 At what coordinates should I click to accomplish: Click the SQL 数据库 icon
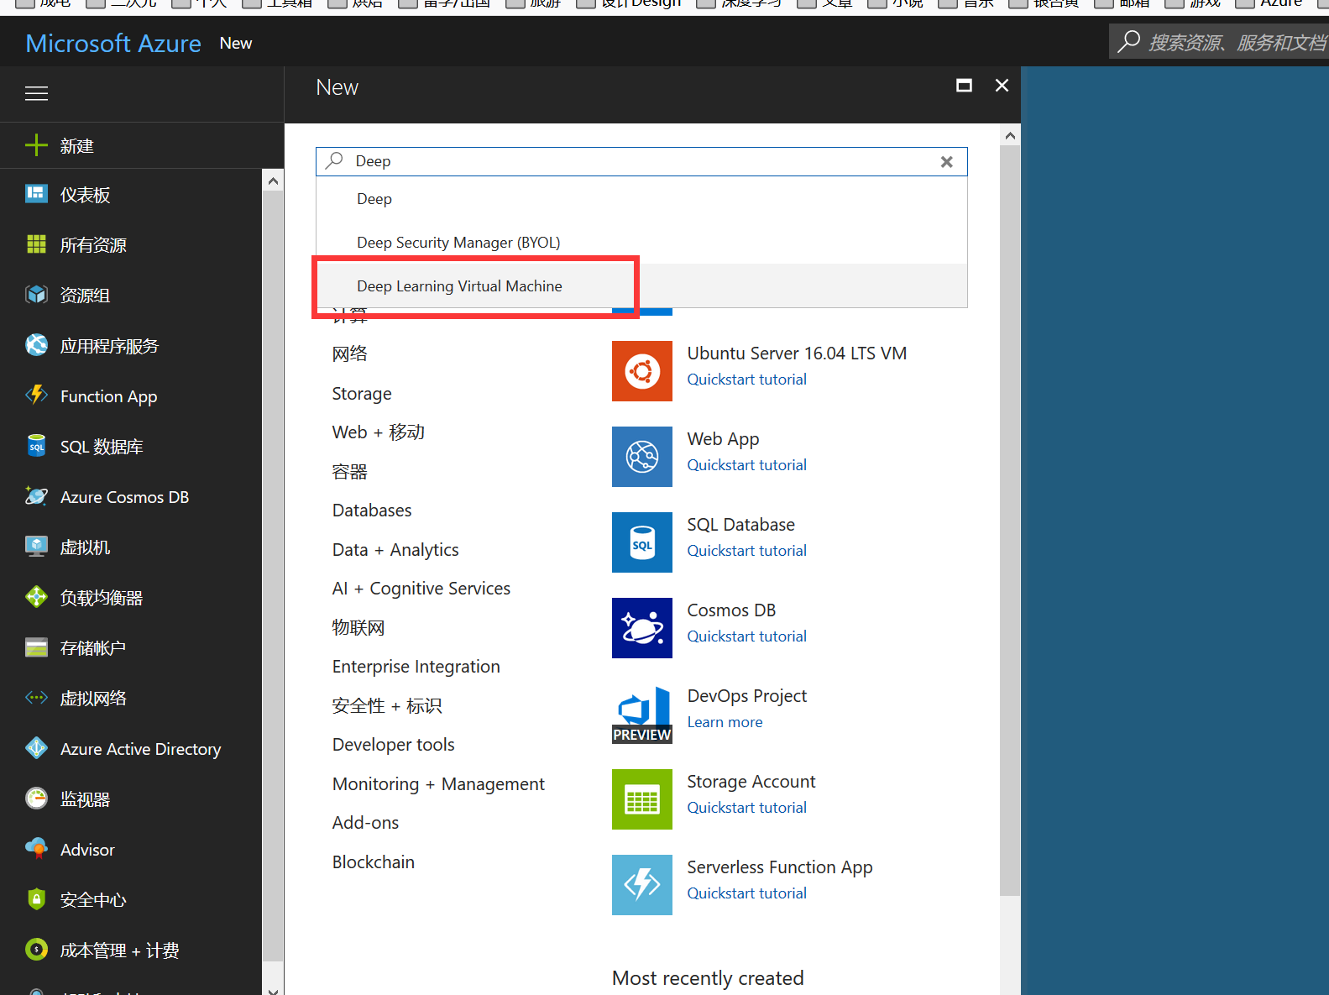pyautogui.click(x=36, y=446)
